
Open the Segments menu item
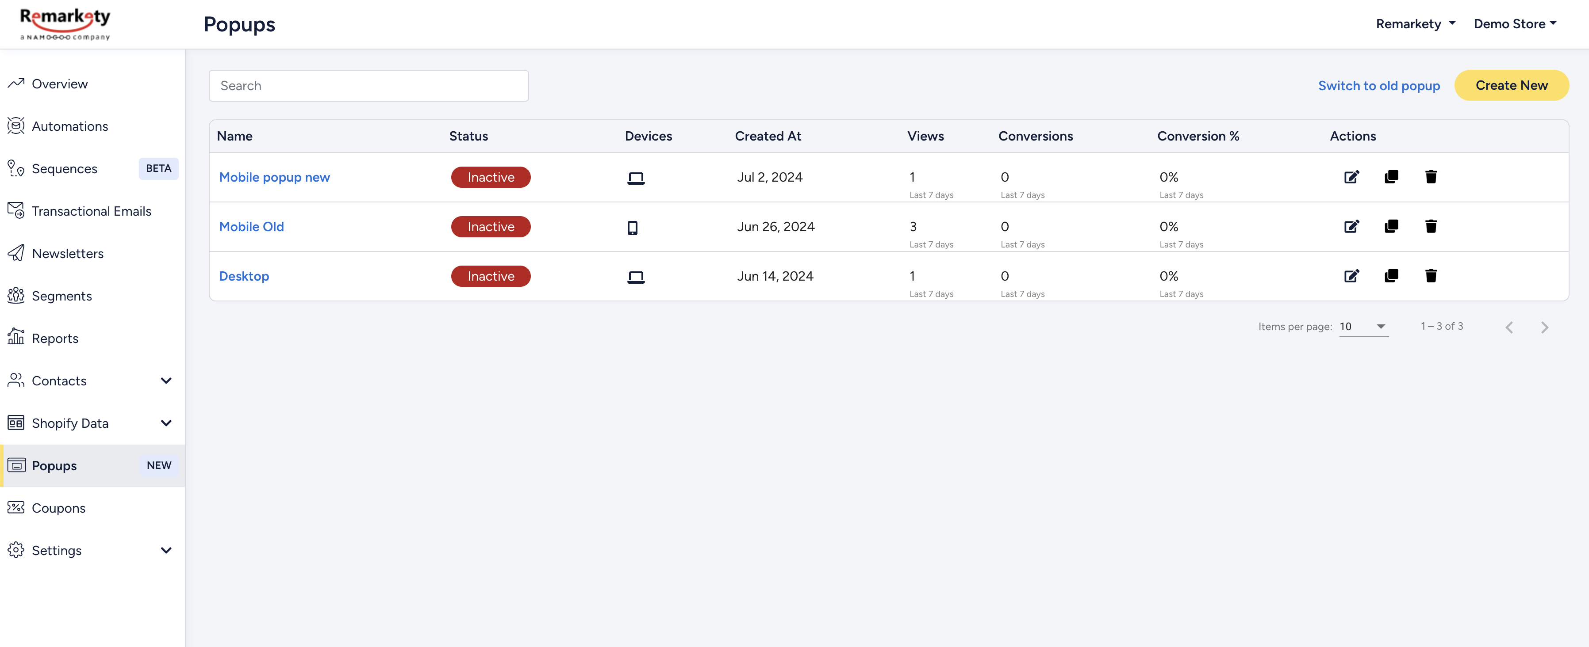pos(92,296)
